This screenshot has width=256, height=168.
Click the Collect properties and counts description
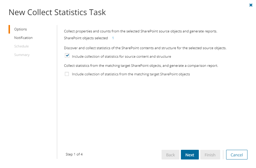point(141,31)
